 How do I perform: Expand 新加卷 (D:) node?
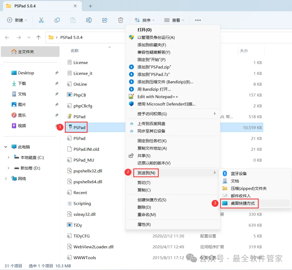[8, 168]
